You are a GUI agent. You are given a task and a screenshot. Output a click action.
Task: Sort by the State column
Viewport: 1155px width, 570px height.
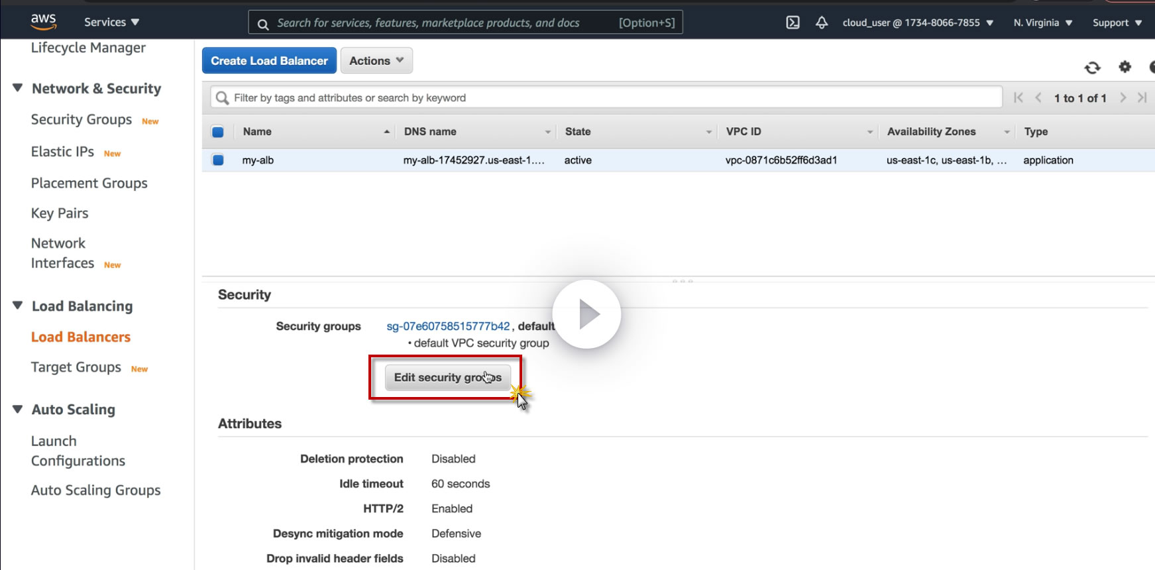click(x=637, y=132)
